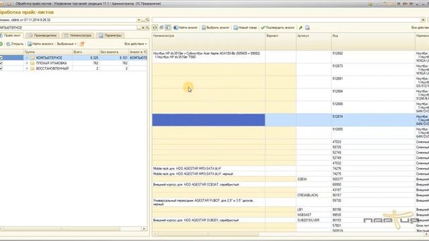Expand the 'ПЛОХАЯ УПАКОВКА' group
The height and width of the screenshot is (241, 429).
(x=27, y=63)
